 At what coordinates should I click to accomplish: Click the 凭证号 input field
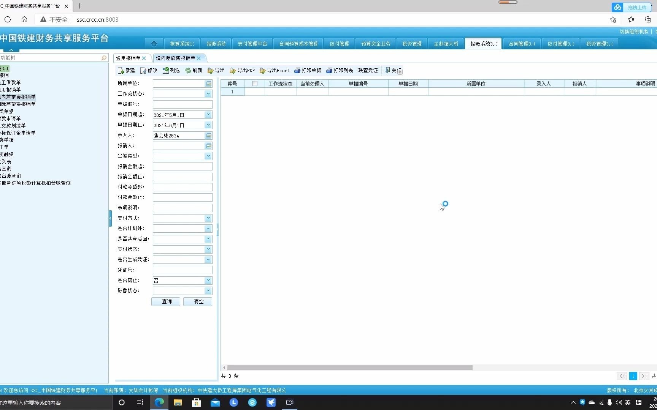pos(182,270)
